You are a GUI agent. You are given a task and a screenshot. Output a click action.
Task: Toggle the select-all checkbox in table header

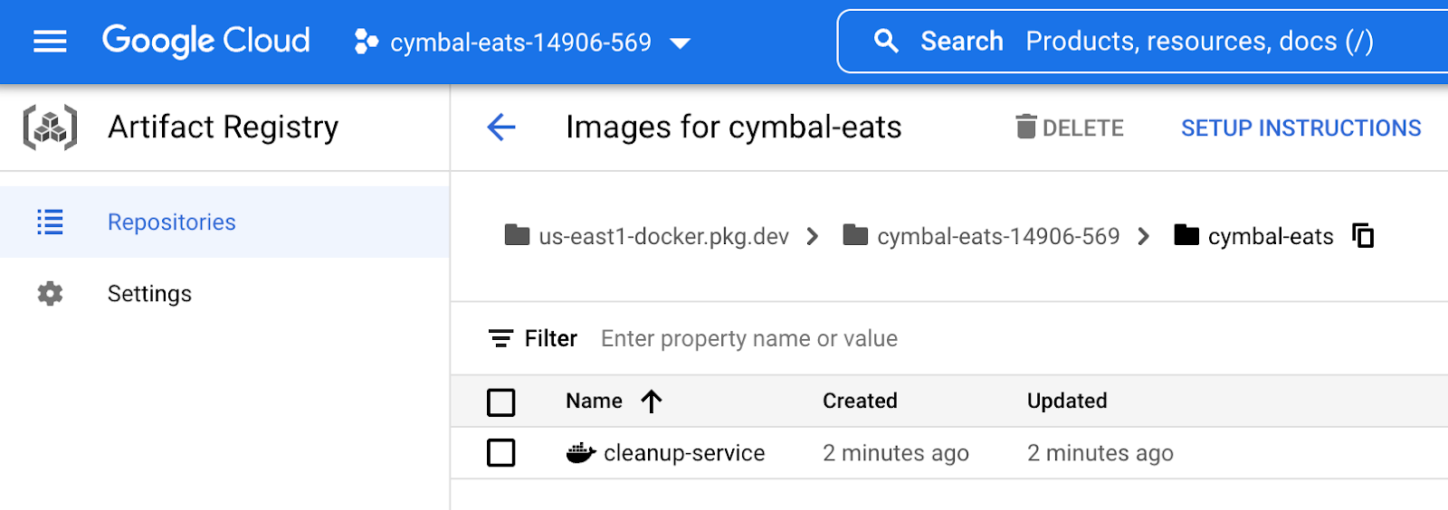click(x=500, y=401)
